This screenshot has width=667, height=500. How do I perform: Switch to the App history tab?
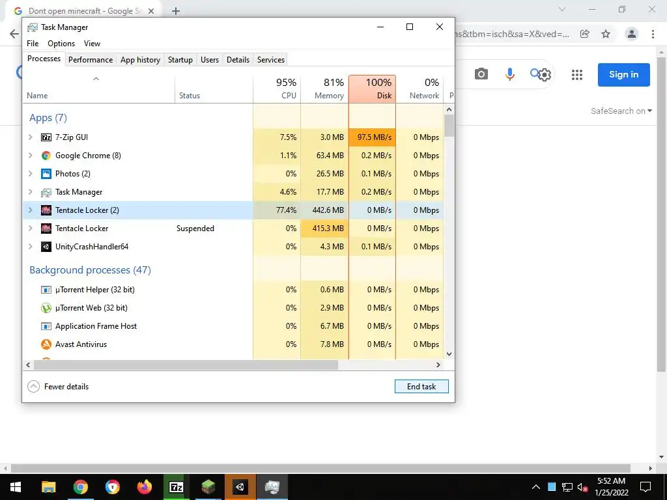point(141,60)
